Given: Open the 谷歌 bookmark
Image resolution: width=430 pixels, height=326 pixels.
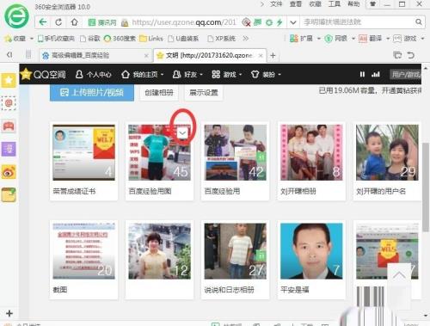Looking at the screenshot, I should [90, 39].
